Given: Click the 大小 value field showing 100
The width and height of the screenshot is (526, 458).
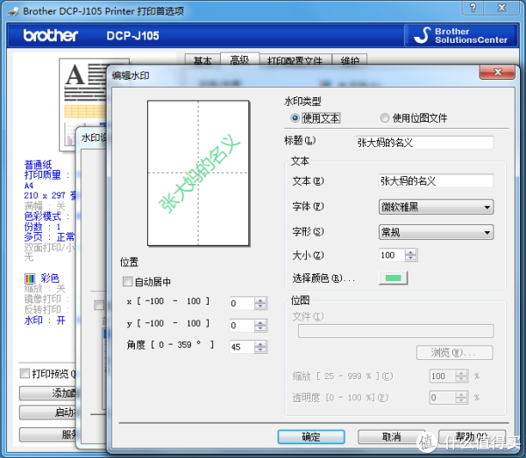Looking at the screenshot, I should 392,256.
